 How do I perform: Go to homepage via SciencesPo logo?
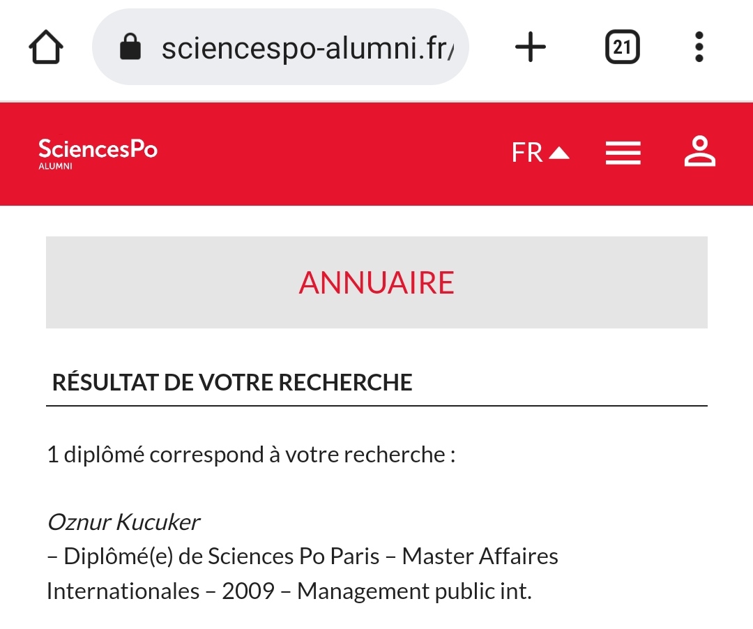98,153
